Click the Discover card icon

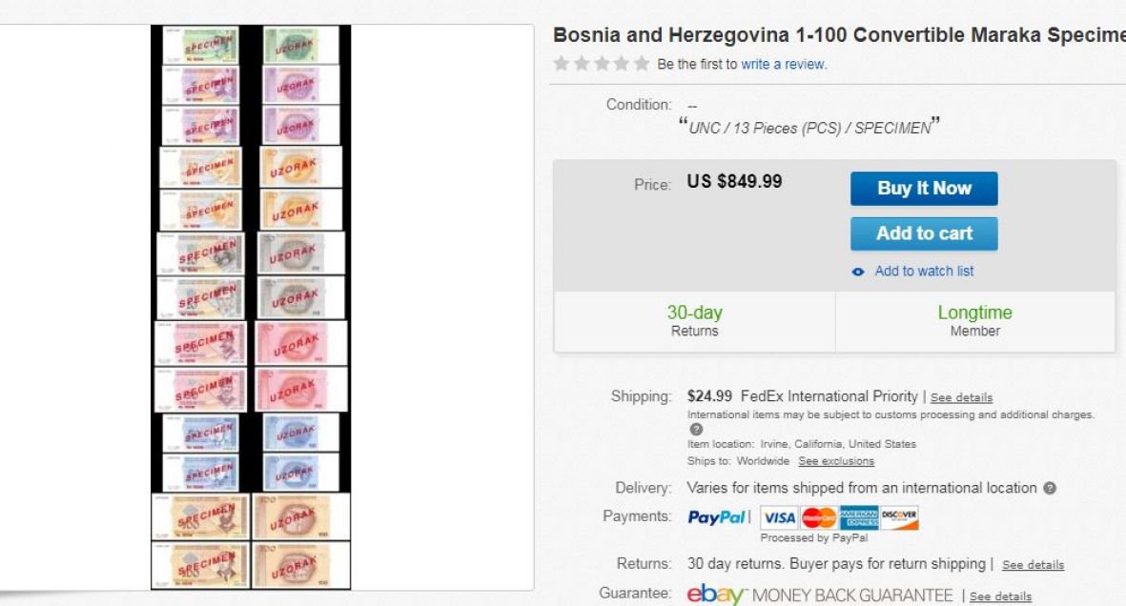[899, 517]
